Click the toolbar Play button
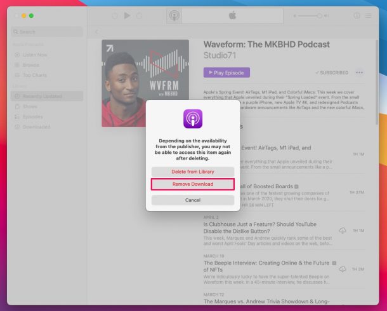This screenshot has height=311, width=387. click(127, 16)
